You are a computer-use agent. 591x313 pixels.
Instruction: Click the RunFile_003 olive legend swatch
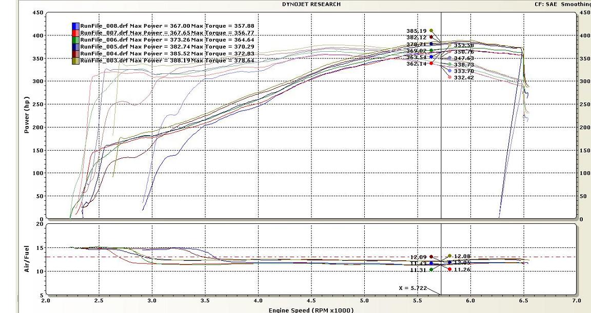click(x=75, y=60)
